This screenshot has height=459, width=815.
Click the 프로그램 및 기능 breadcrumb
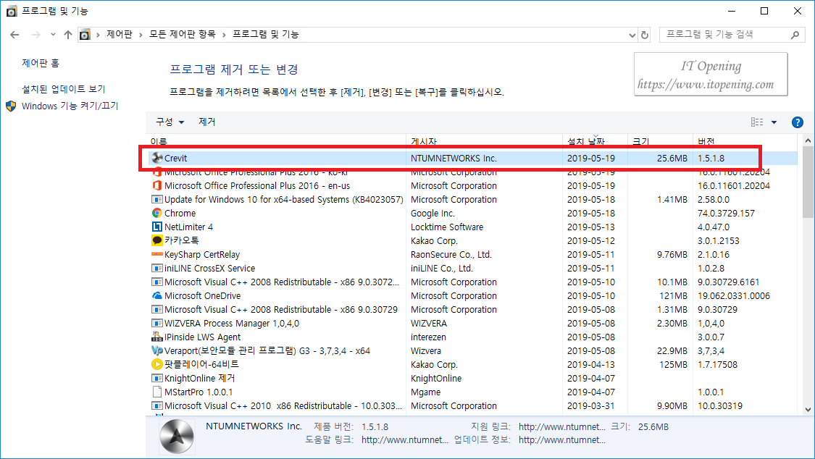click(x=266, y=34)
